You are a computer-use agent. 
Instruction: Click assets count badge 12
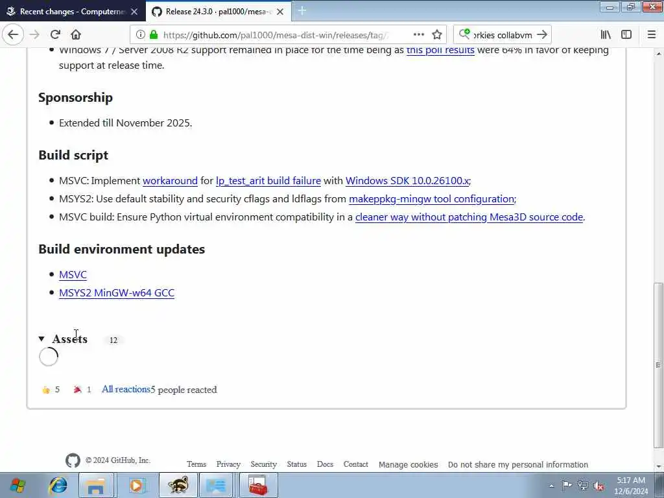pyautogui.click(x=113, y=340)
